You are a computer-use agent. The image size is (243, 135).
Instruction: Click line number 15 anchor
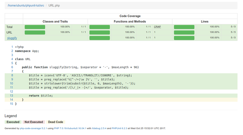pyautogui.click(x=11, y=104)
